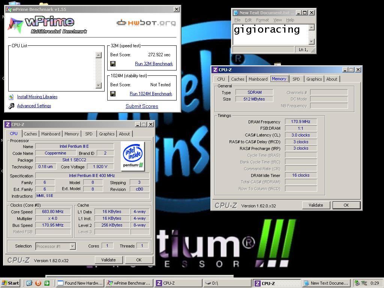Image resolution: width=384 pixels, height=288 pixels.
Task: Click the taskbar clock showing 0:29
Action: [x=375, y=283]
